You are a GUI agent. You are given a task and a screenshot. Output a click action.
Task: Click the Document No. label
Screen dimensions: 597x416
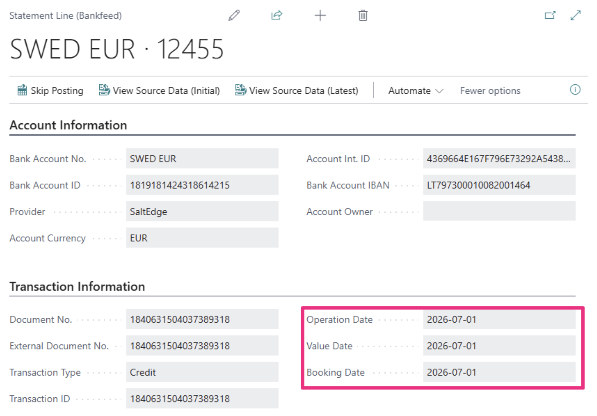41,320
